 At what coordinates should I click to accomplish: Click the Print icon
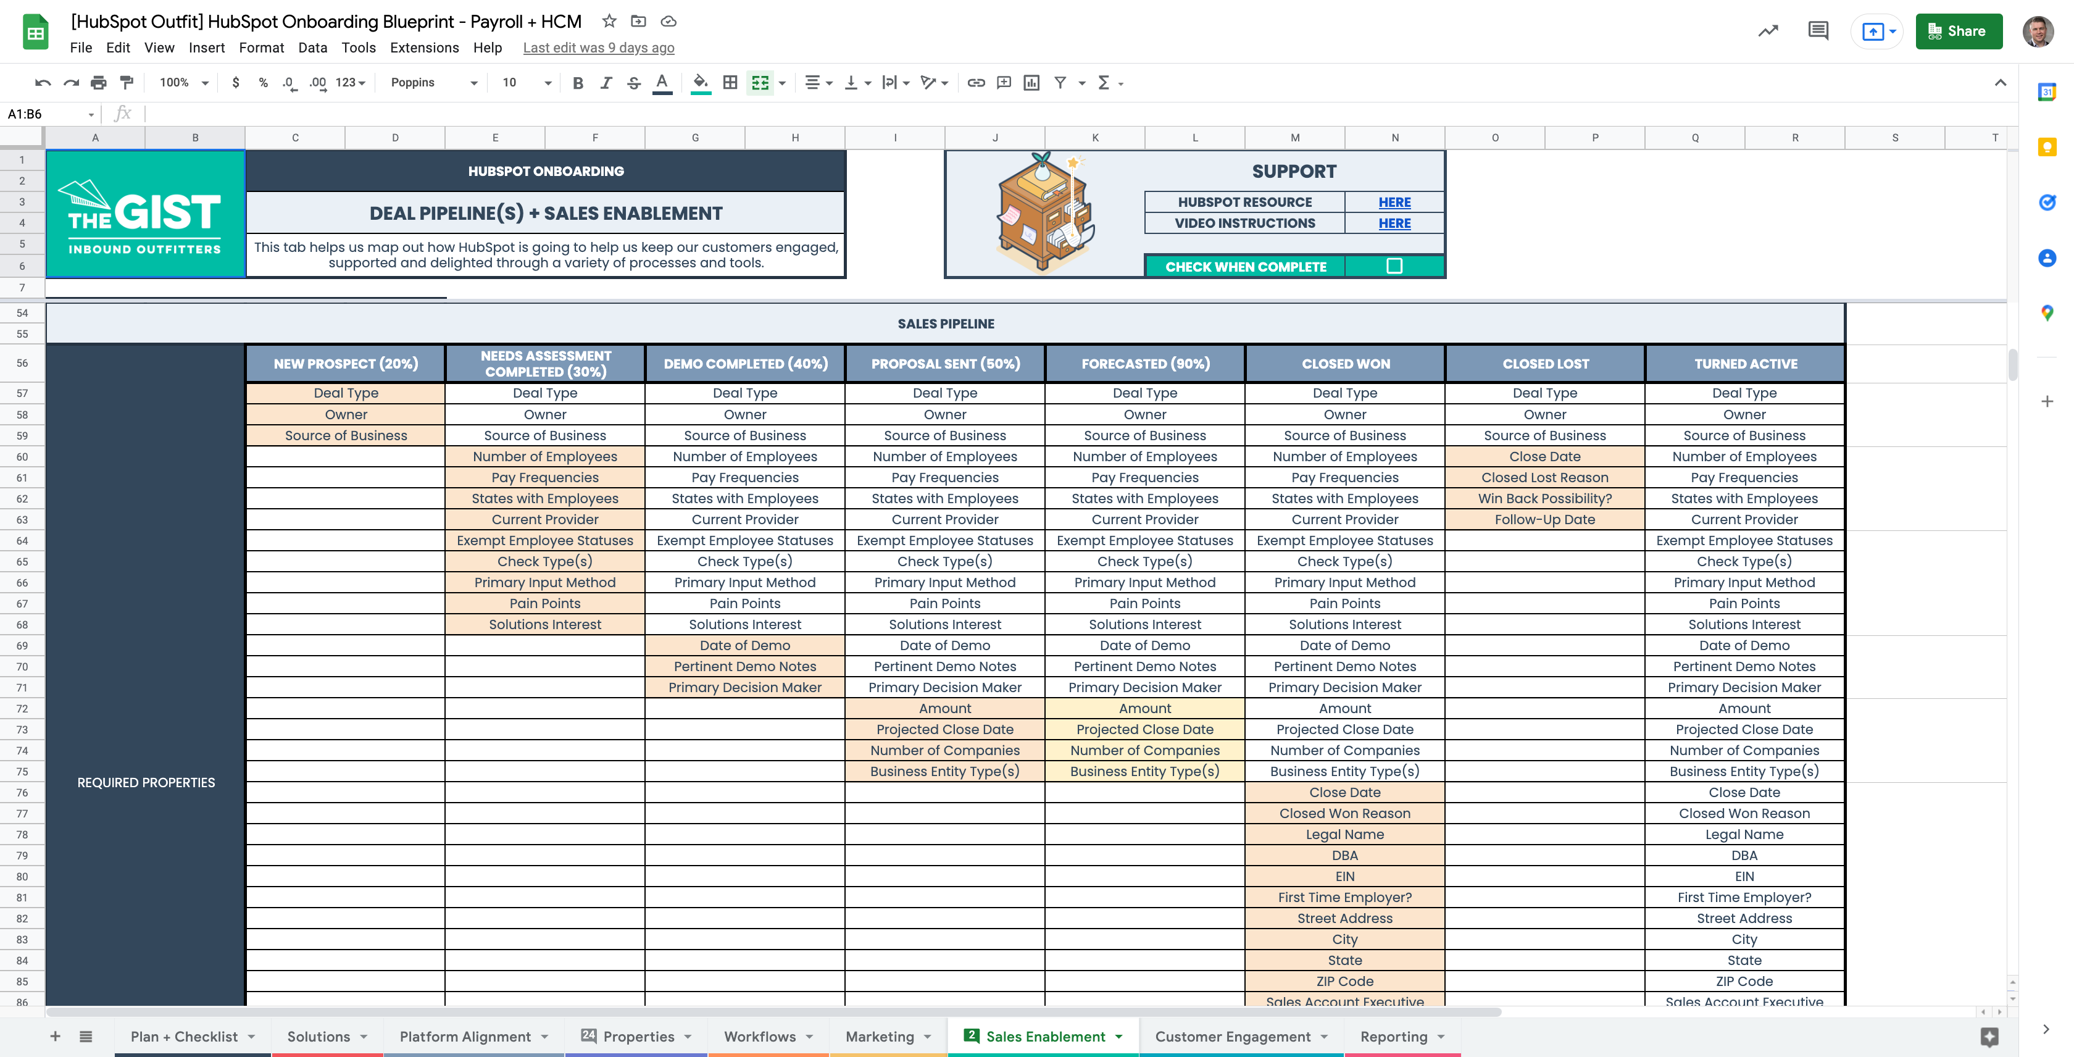tap(98, 82)
